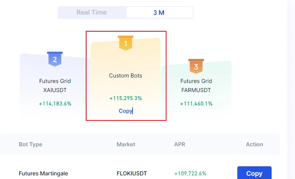Viewport: 295px width, 179px height.
Task: Click the Market column header
Action: 126,144
